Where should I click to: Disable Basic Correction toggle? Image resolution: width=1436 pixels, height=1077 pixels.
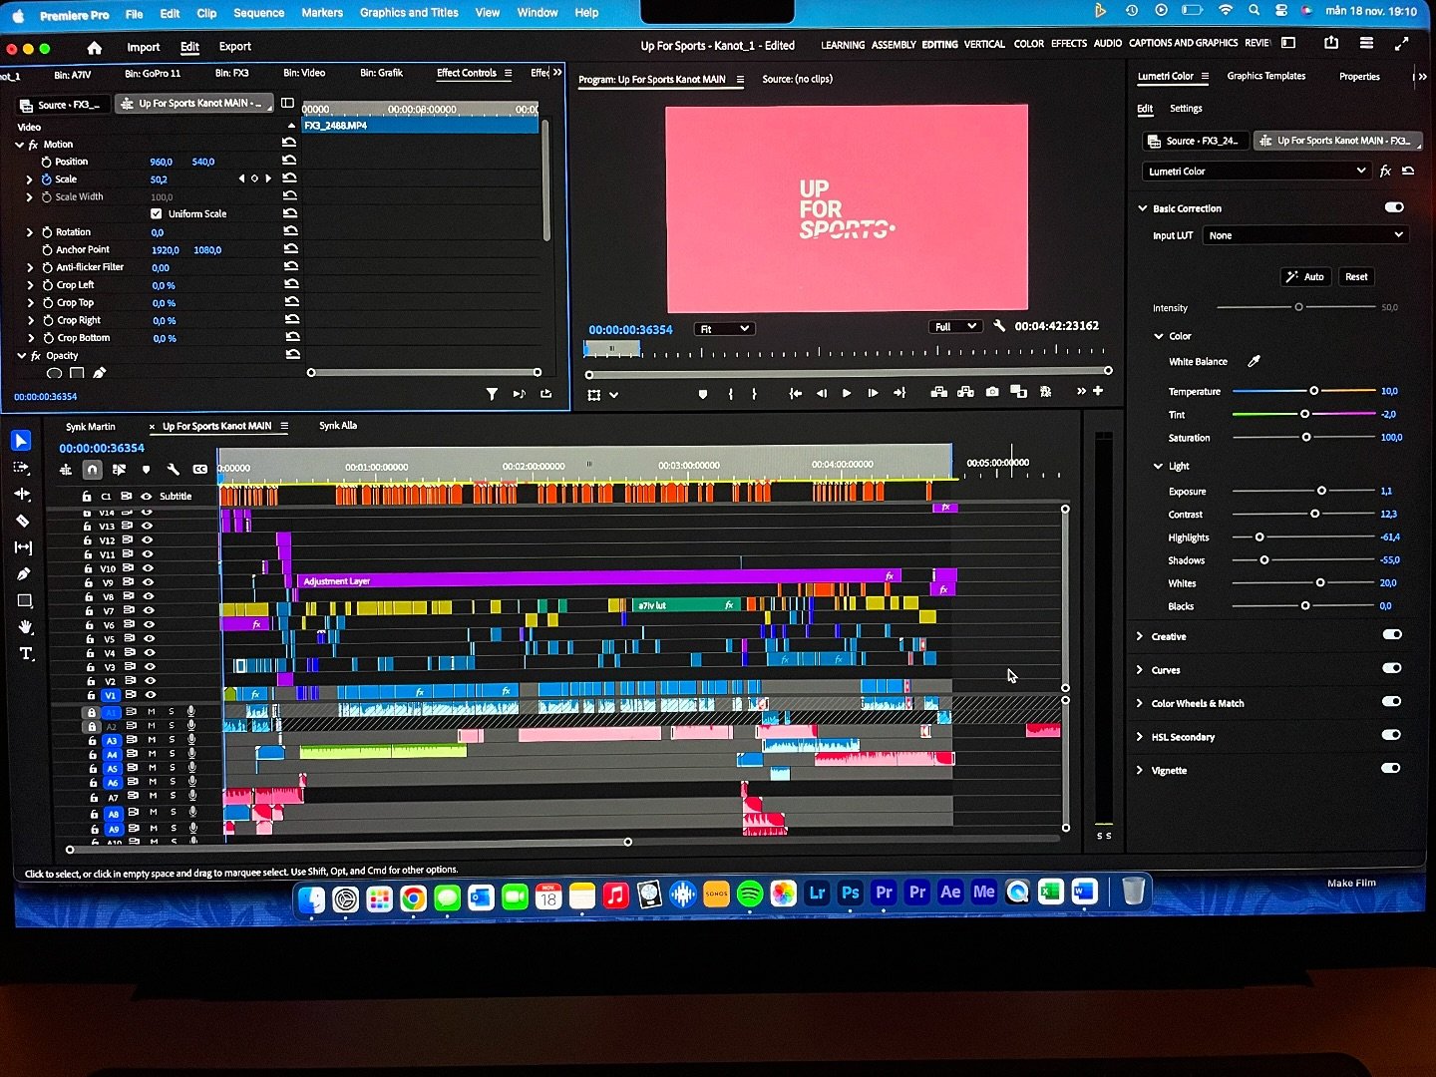coord(1394,207)
